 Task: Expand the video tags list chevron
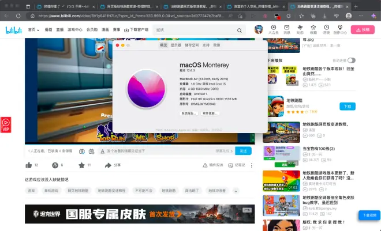pos(236,191)
